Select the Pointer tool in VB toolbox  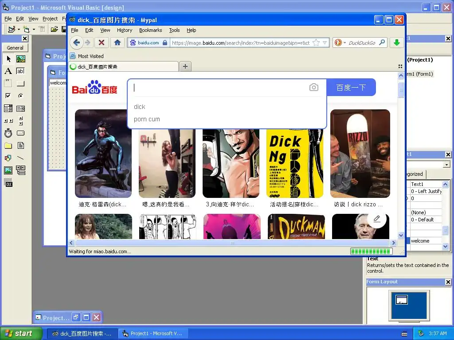[8, 59]
